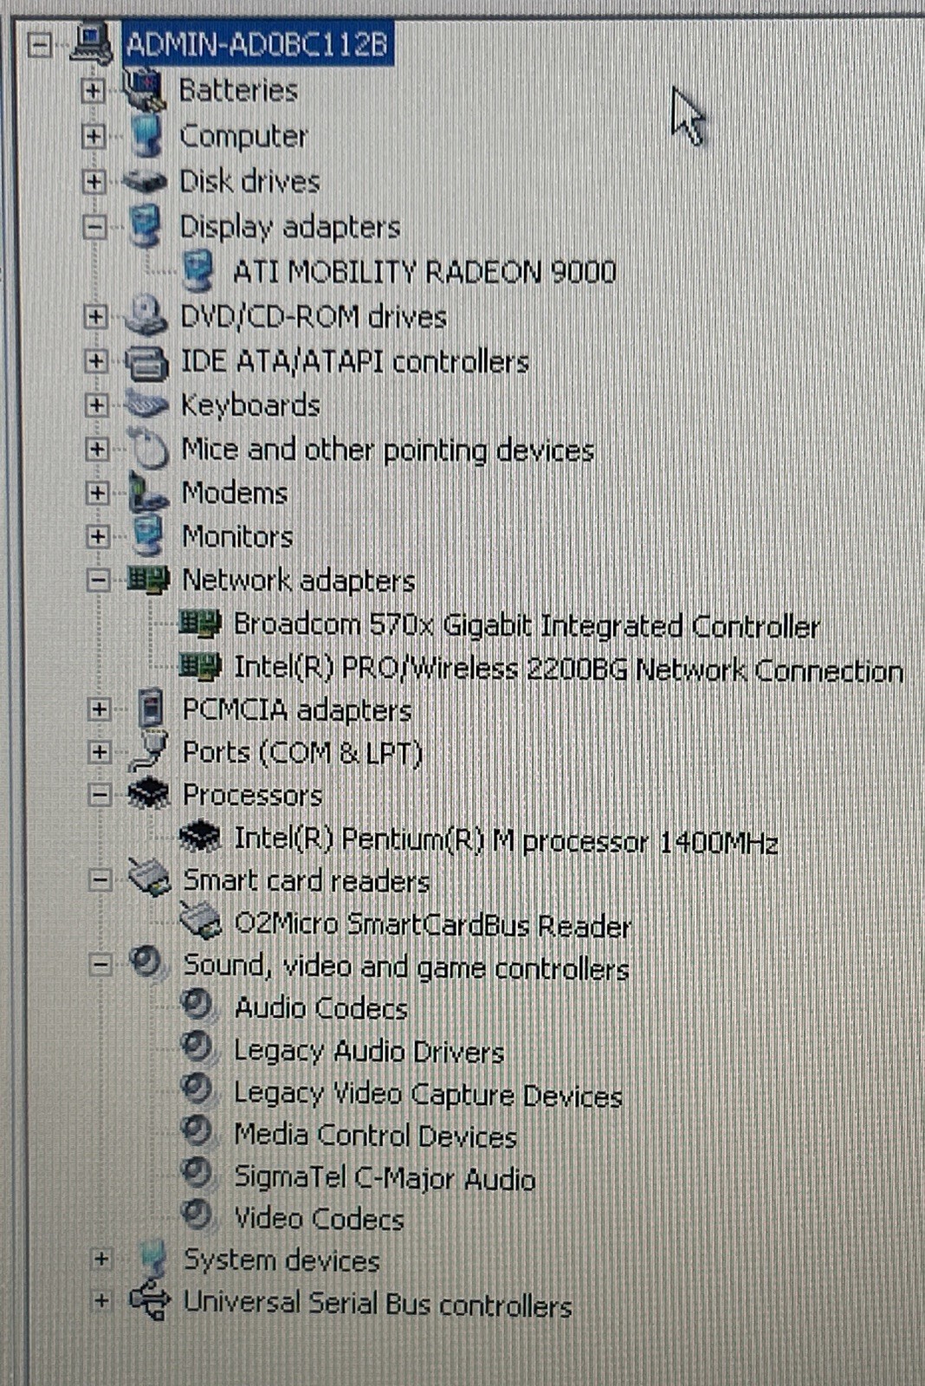The height and width of the screenshot is (1386, 925).
Task: Collapse the Network adapters node
Action: pyautogui.click(x=99, y=580)
